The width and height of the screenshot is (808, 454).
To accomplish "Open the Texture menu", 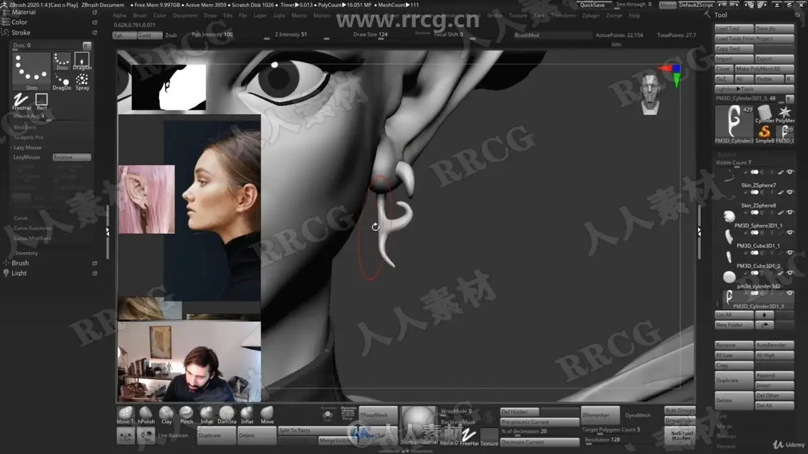I will click(x=518, y=15).
